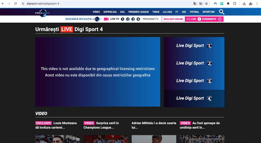The height and width of the screenshot is (143, 261).
Task: Click the umilința serii article thumbnail
Action: (x=202, y=139)
